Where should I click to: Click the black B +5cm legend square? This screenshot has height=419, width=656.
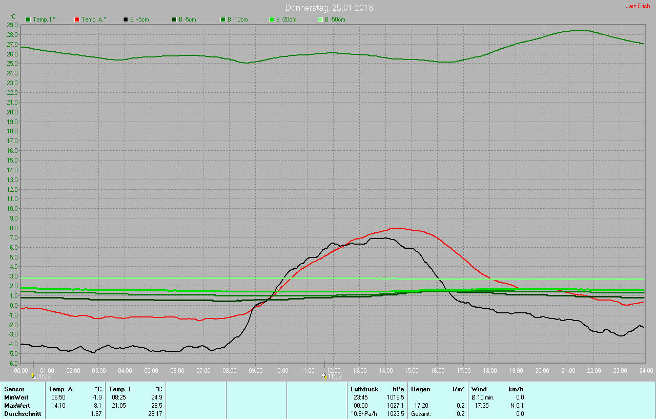[126, 19]
